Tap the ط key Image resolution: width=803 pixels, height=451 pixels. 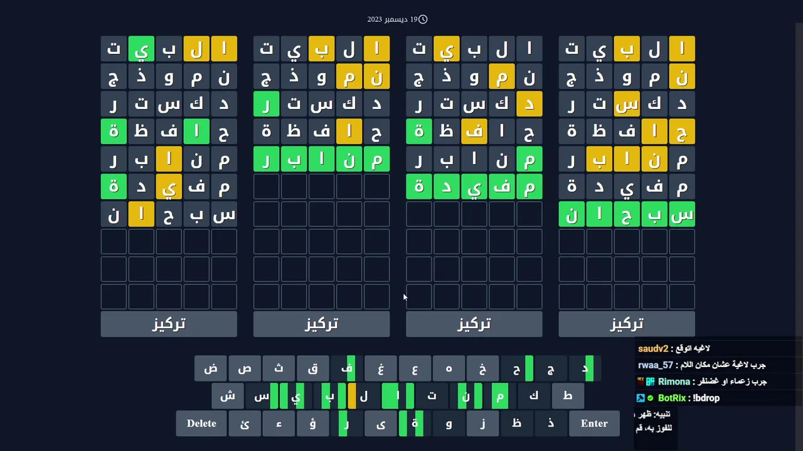pyautogui.click(x=567, y=396)
